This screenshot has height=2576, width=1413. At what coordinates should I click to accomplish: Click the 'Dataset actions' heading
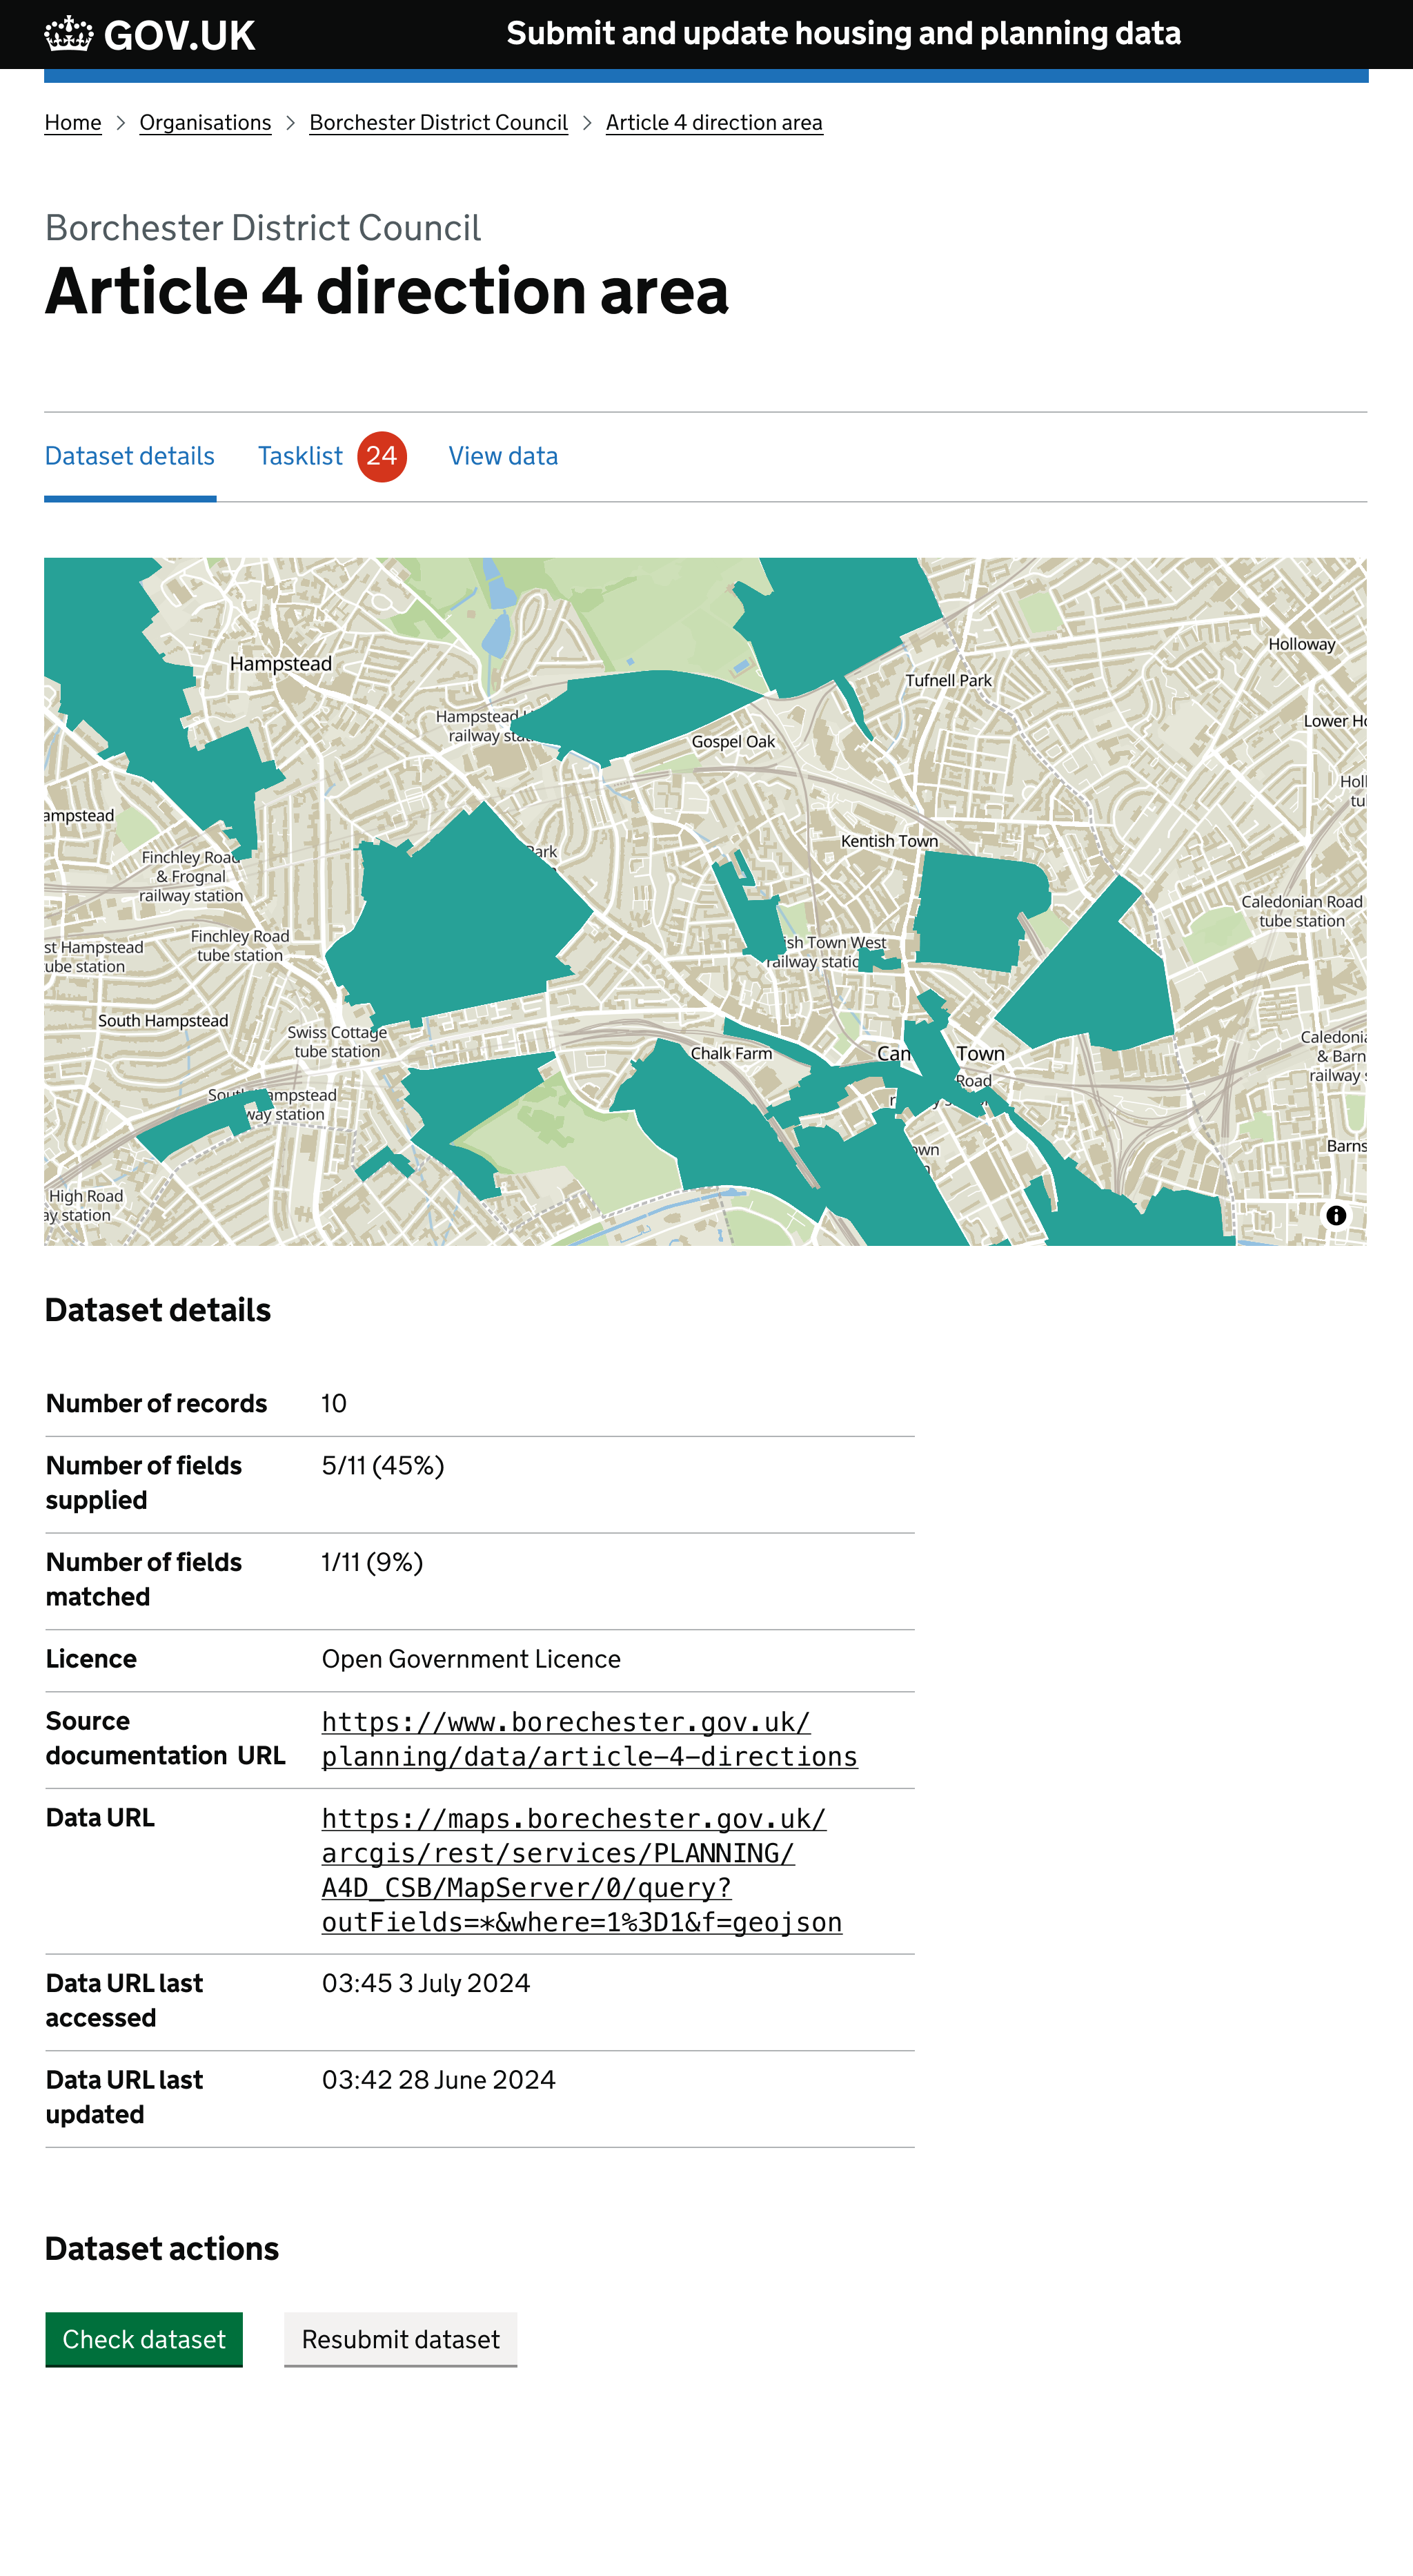pos(162,2249)
